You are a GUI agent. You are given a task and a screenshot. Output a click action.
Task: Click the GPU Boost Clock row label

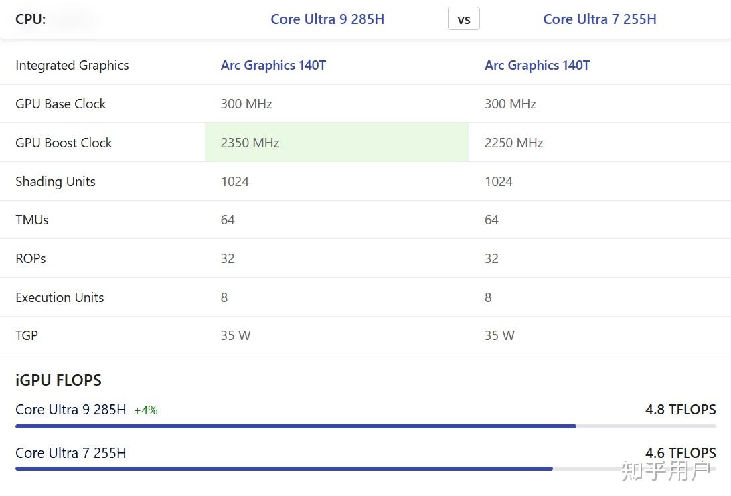[64, 143]
